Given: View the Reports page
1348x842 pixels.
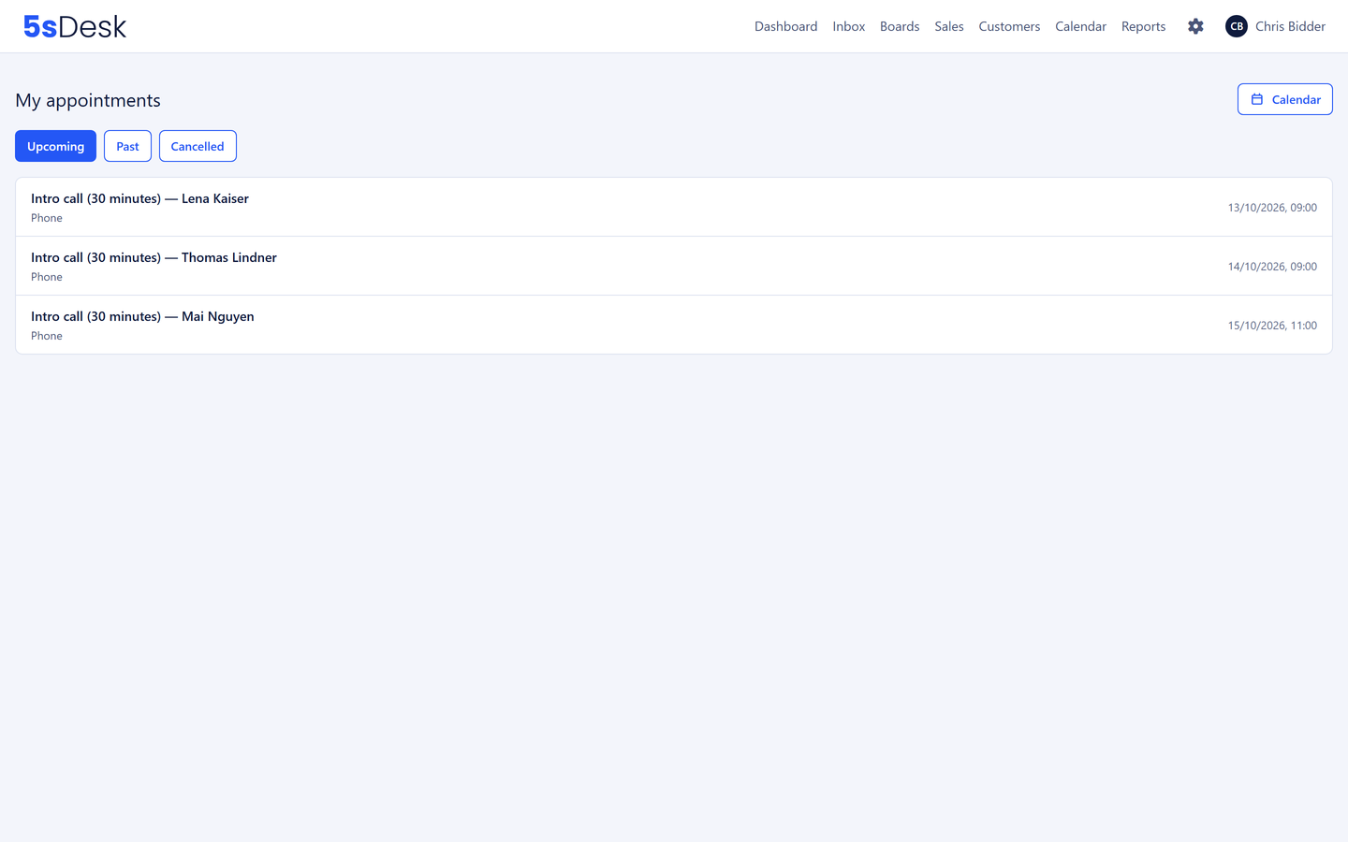Looking at the screenshot, I should [1144, 26].
